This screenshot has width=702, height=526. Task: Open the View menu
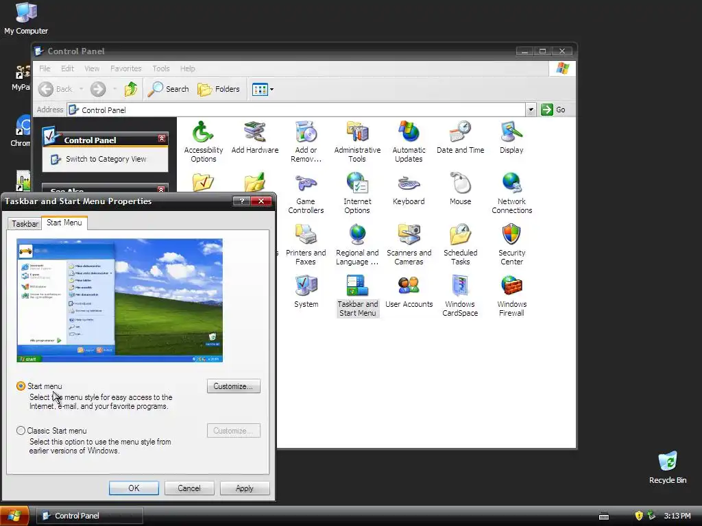click(93, 68)
